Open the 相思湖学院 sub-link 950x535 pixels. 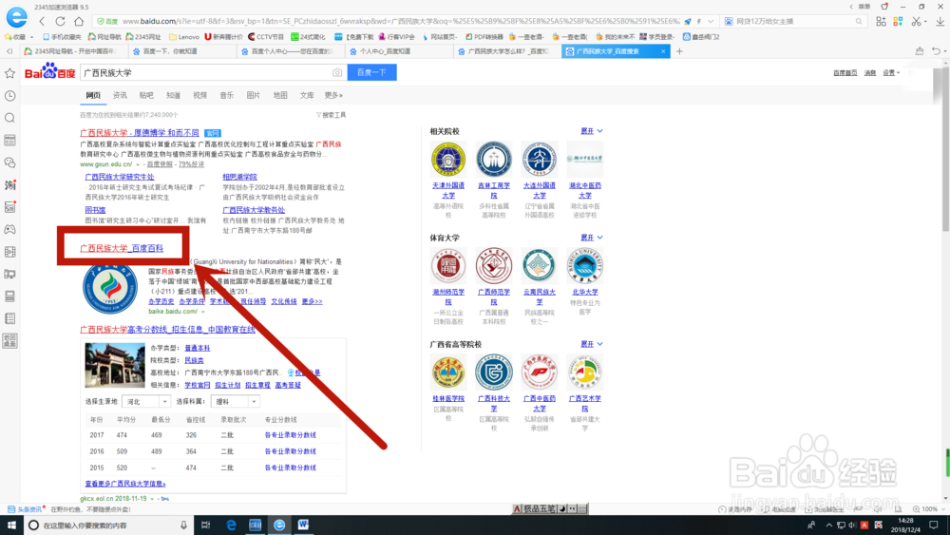coord(239,177)
